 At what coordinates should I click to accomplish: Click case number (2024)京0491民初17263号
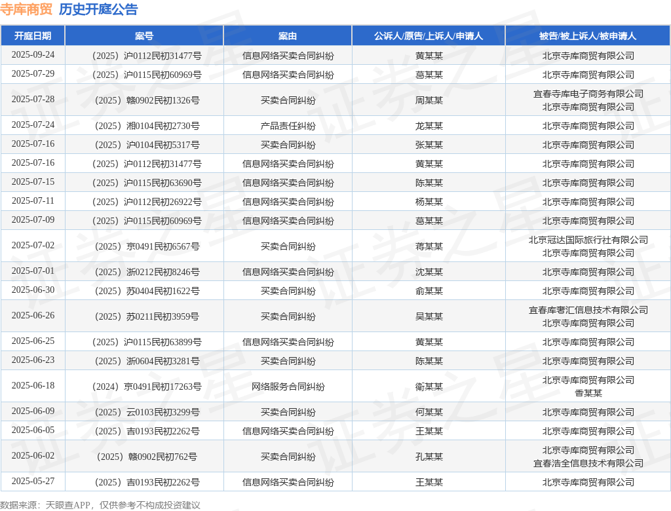point(147,387)
